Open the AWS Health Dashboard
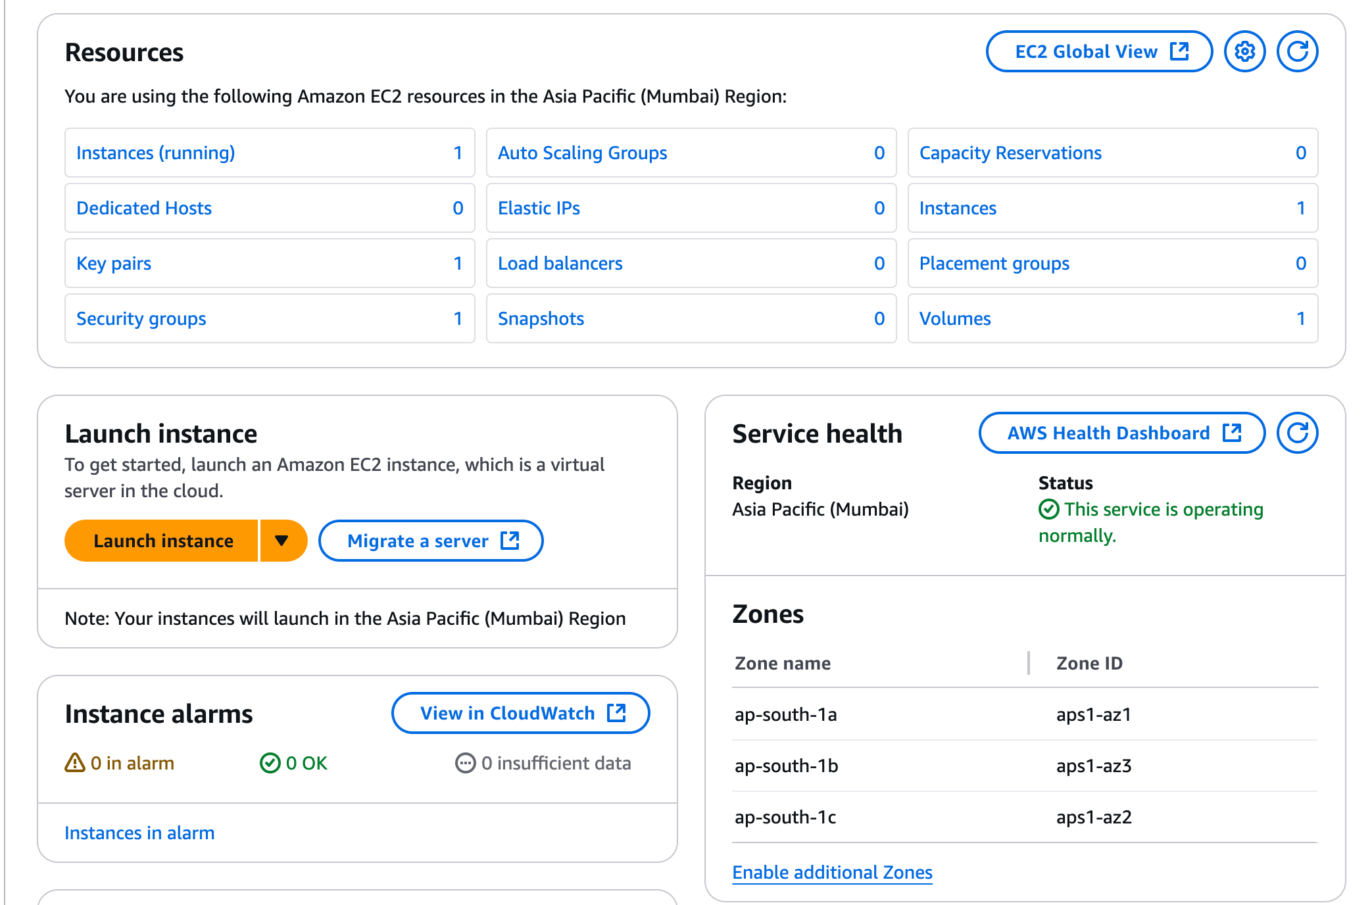The height and width of the screenshot is (905, 1372). pos(1122,433)
